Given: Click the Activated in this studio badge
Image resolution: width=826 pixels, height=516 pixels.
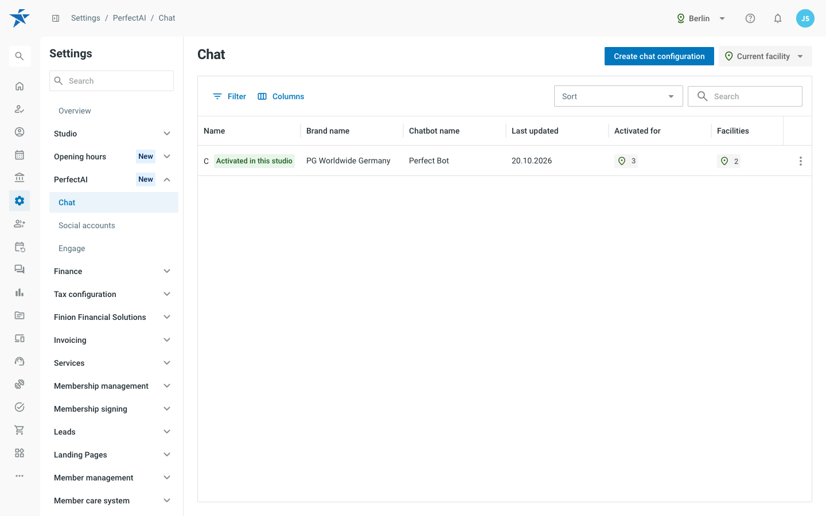Looking at the screenshot, I should point(254,161).
